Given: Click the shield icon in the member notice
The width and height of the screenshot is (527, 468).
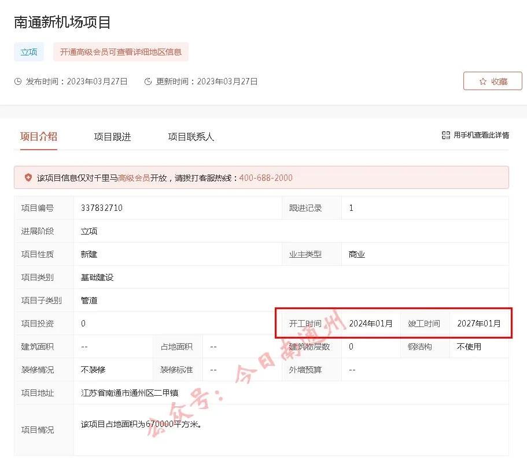Looking at the screenshot, I should pos(28,178).
